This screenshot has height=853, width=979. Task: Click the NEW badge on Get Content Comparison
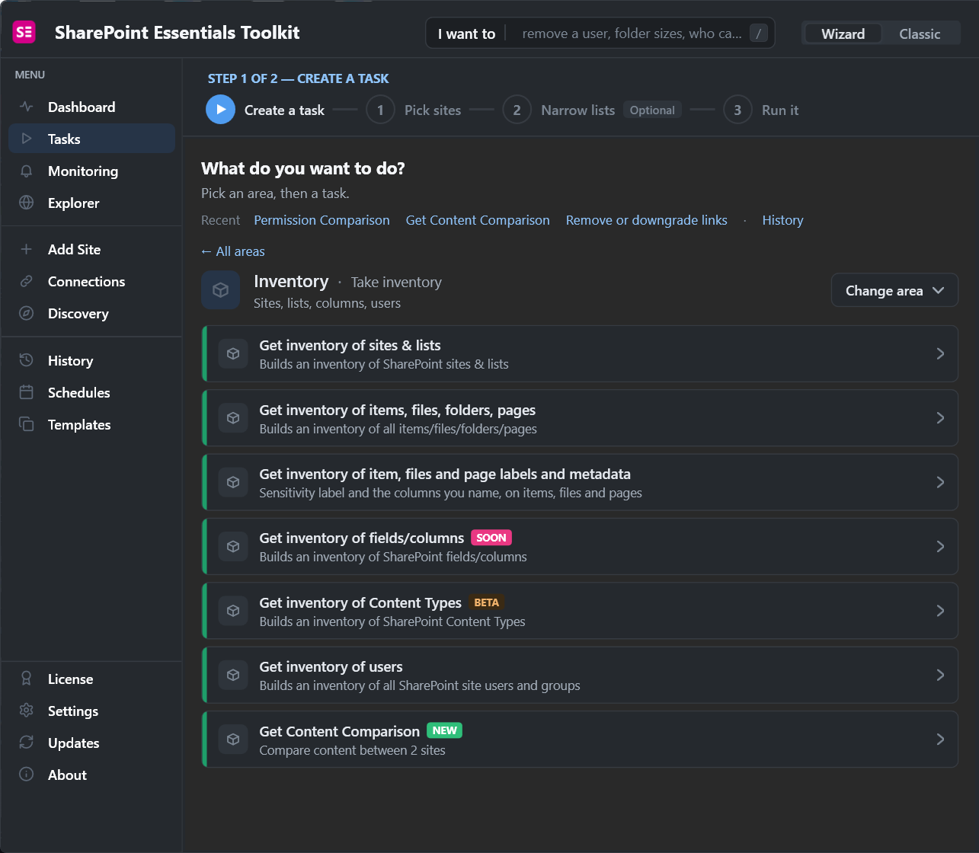[x=444, y=730]
